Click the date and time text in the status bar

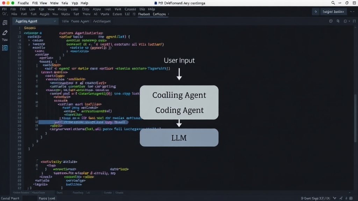point(316,198)
